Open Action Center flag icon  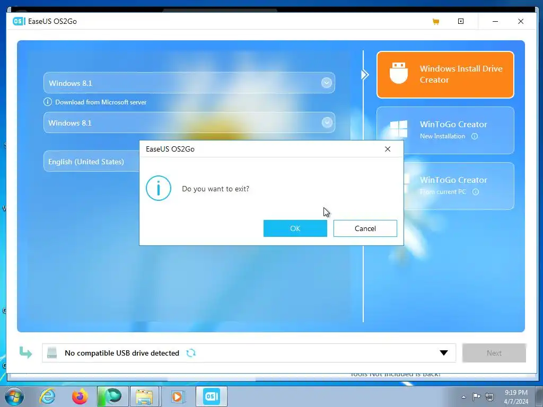pyautogui.click(x=477, y=396)
